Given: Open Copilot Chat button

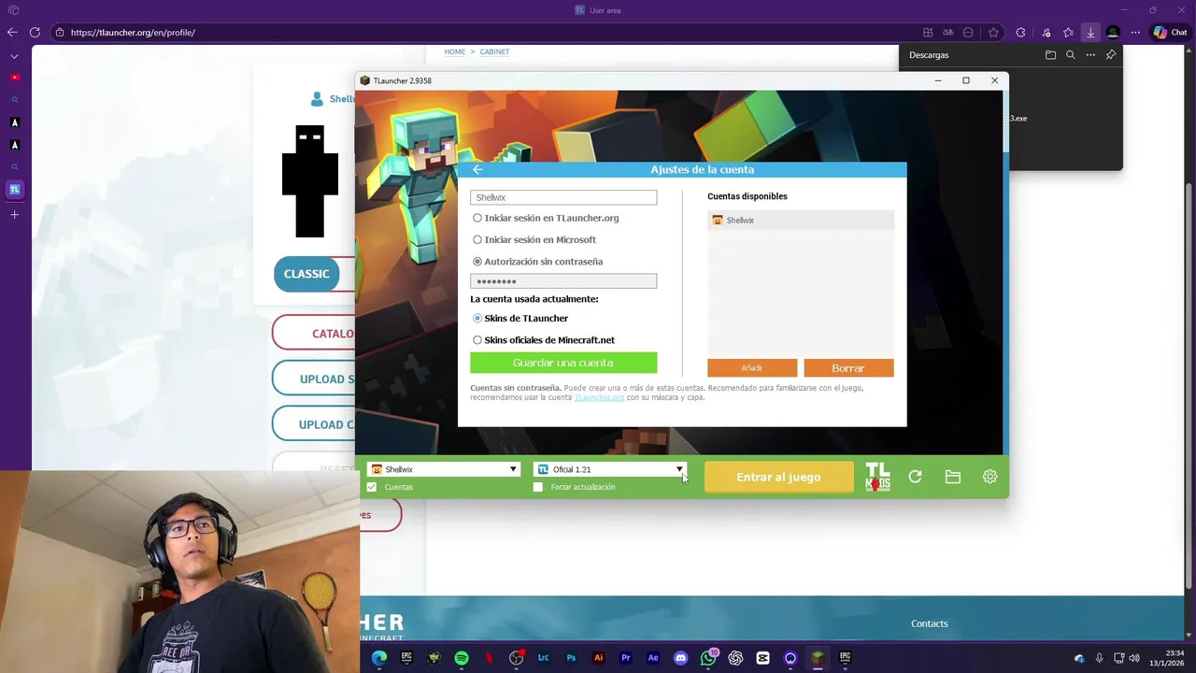Looking at the screenshot, I should click(x=1170, y=33).
